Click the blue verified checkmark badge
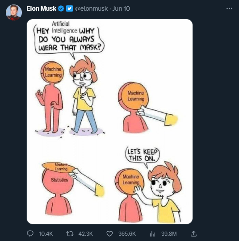Viewport: 239px width, 241px height. coord(61,8)
